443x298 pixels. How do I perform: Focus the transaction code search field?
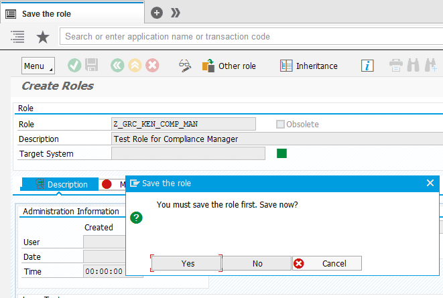[x=251, y=36]
